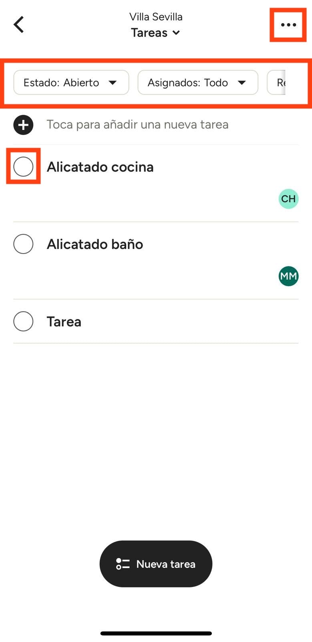312x642 pixels.
Task: Tap the list icon in Nueva tarea
Action: coord(123,564)
